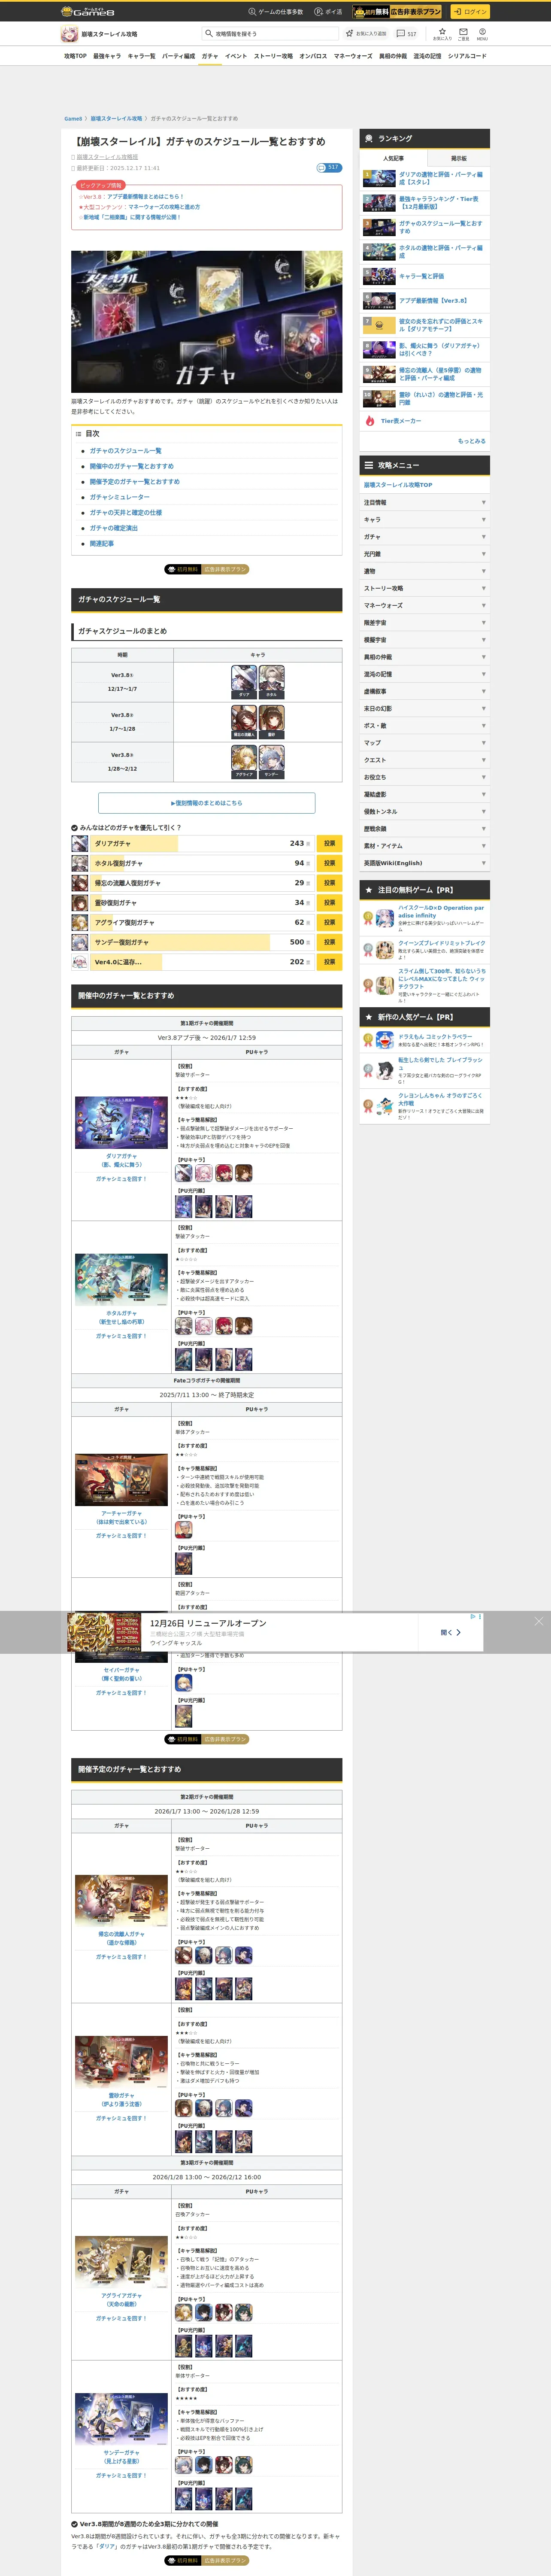
Task: Close the 12月26日 banner ad overlay
Action: [x=539, y=1621]
